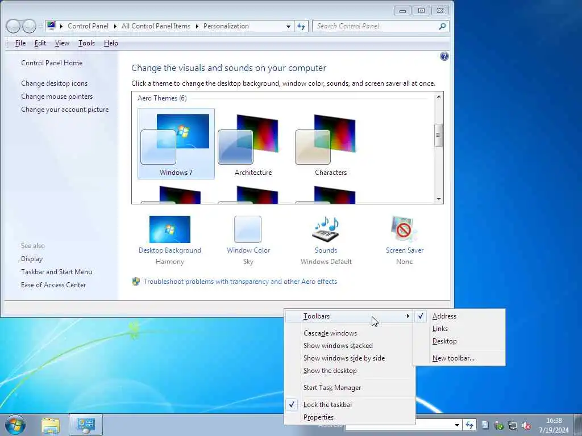The image size is (582, 436).
Task: Open the Tools menu
Action: pos(86,43)
